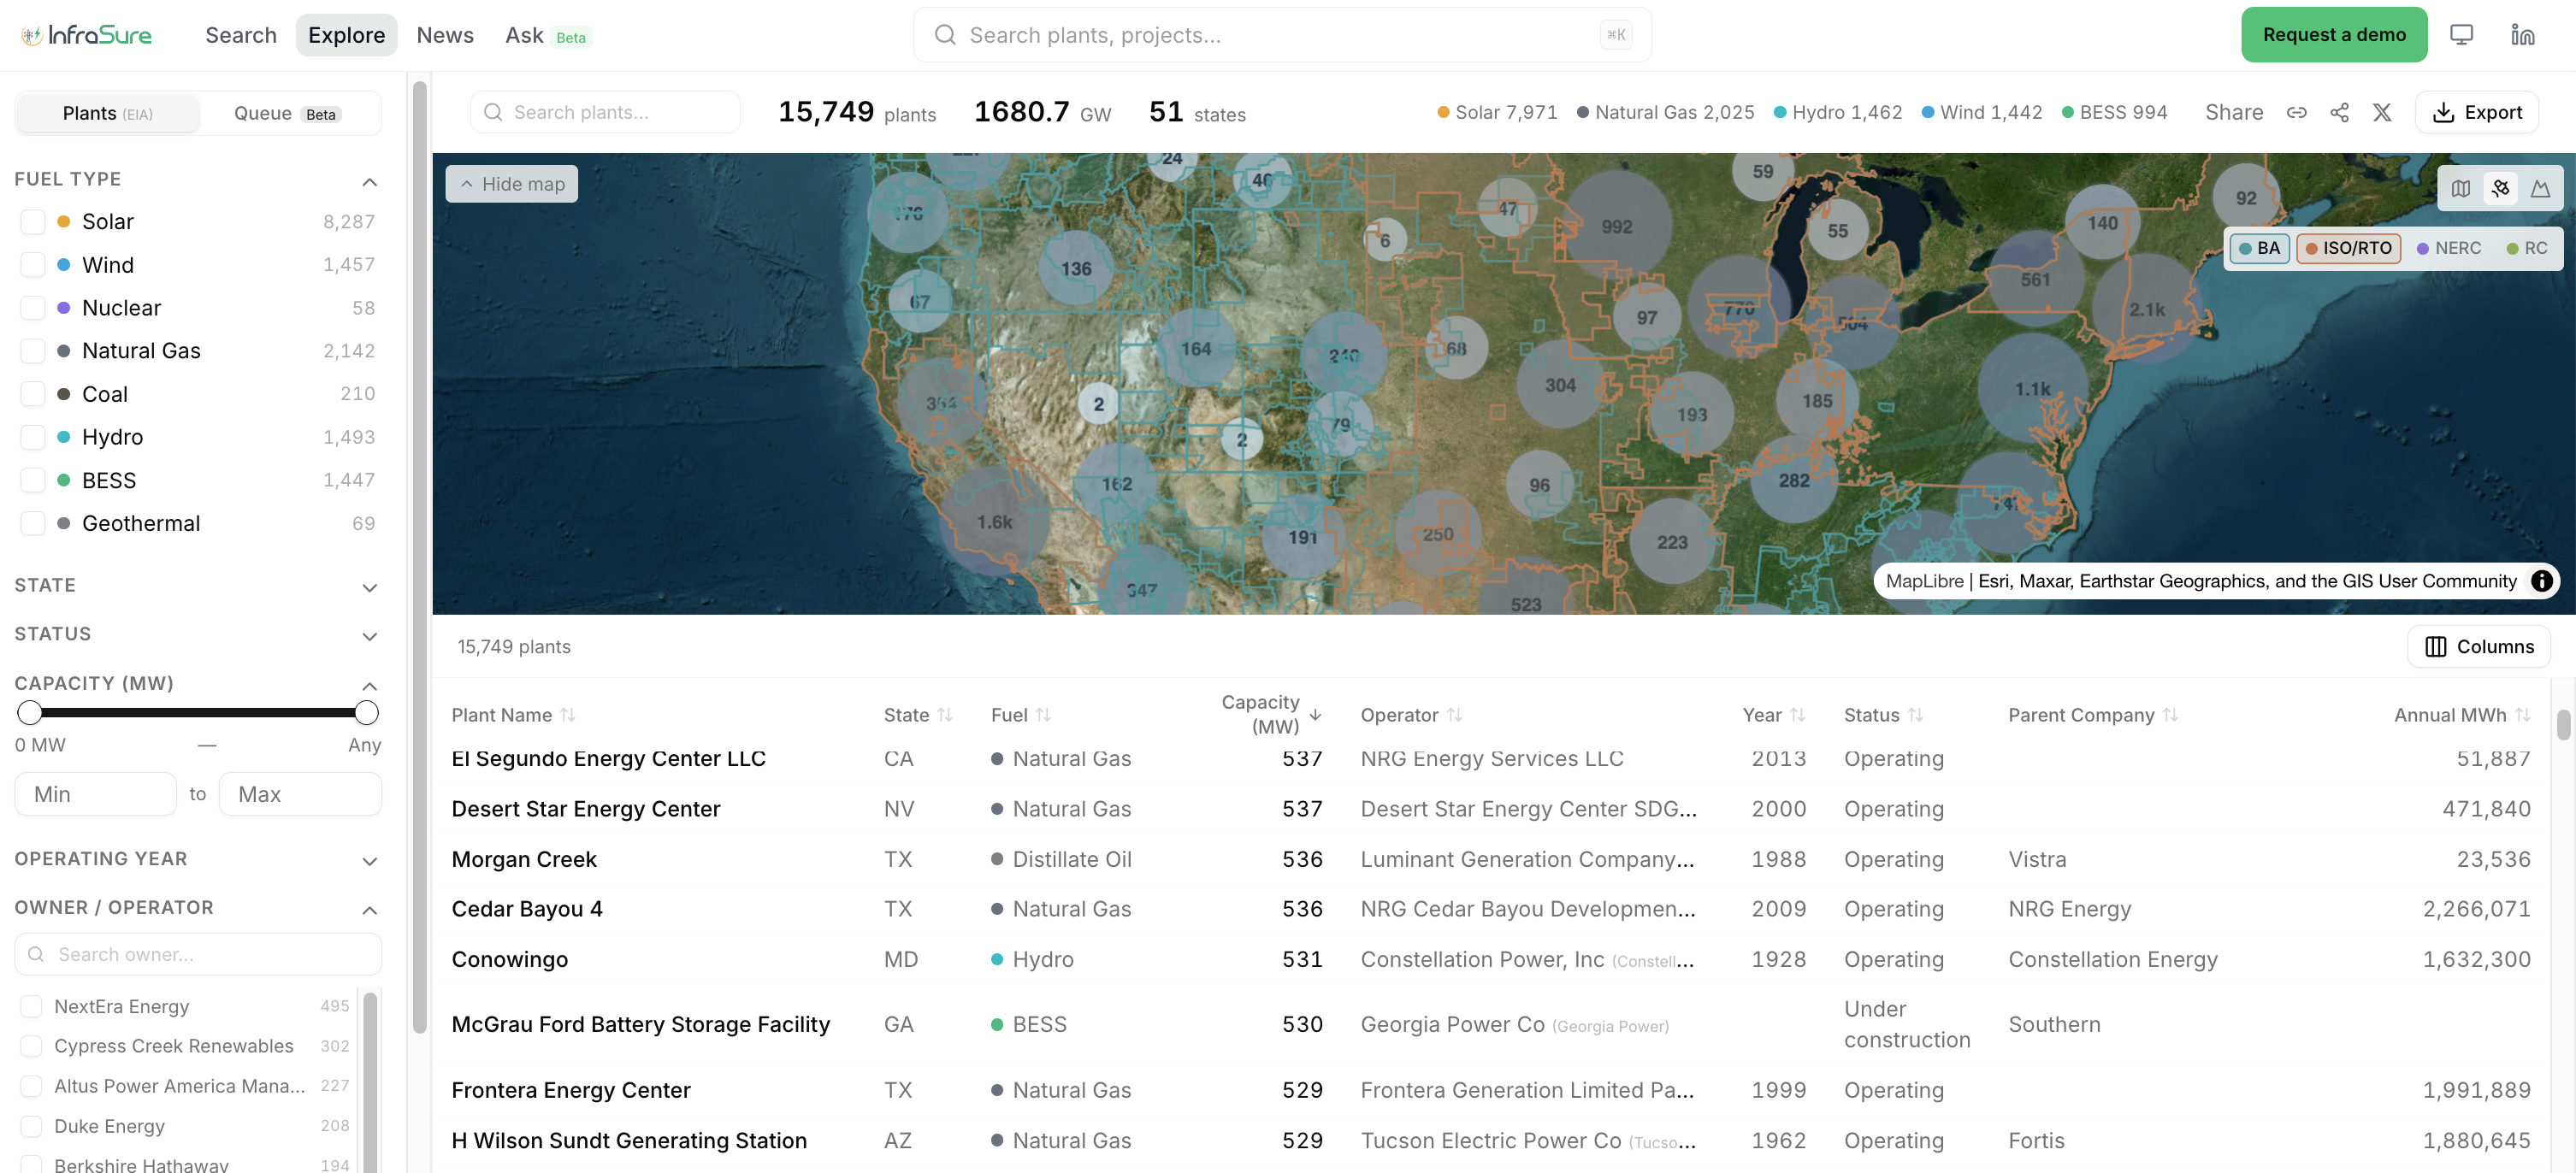Check the BESS fuel type checkbox
The image size is (2576, 1173).
pyautogui.click(x=33, y=480)
